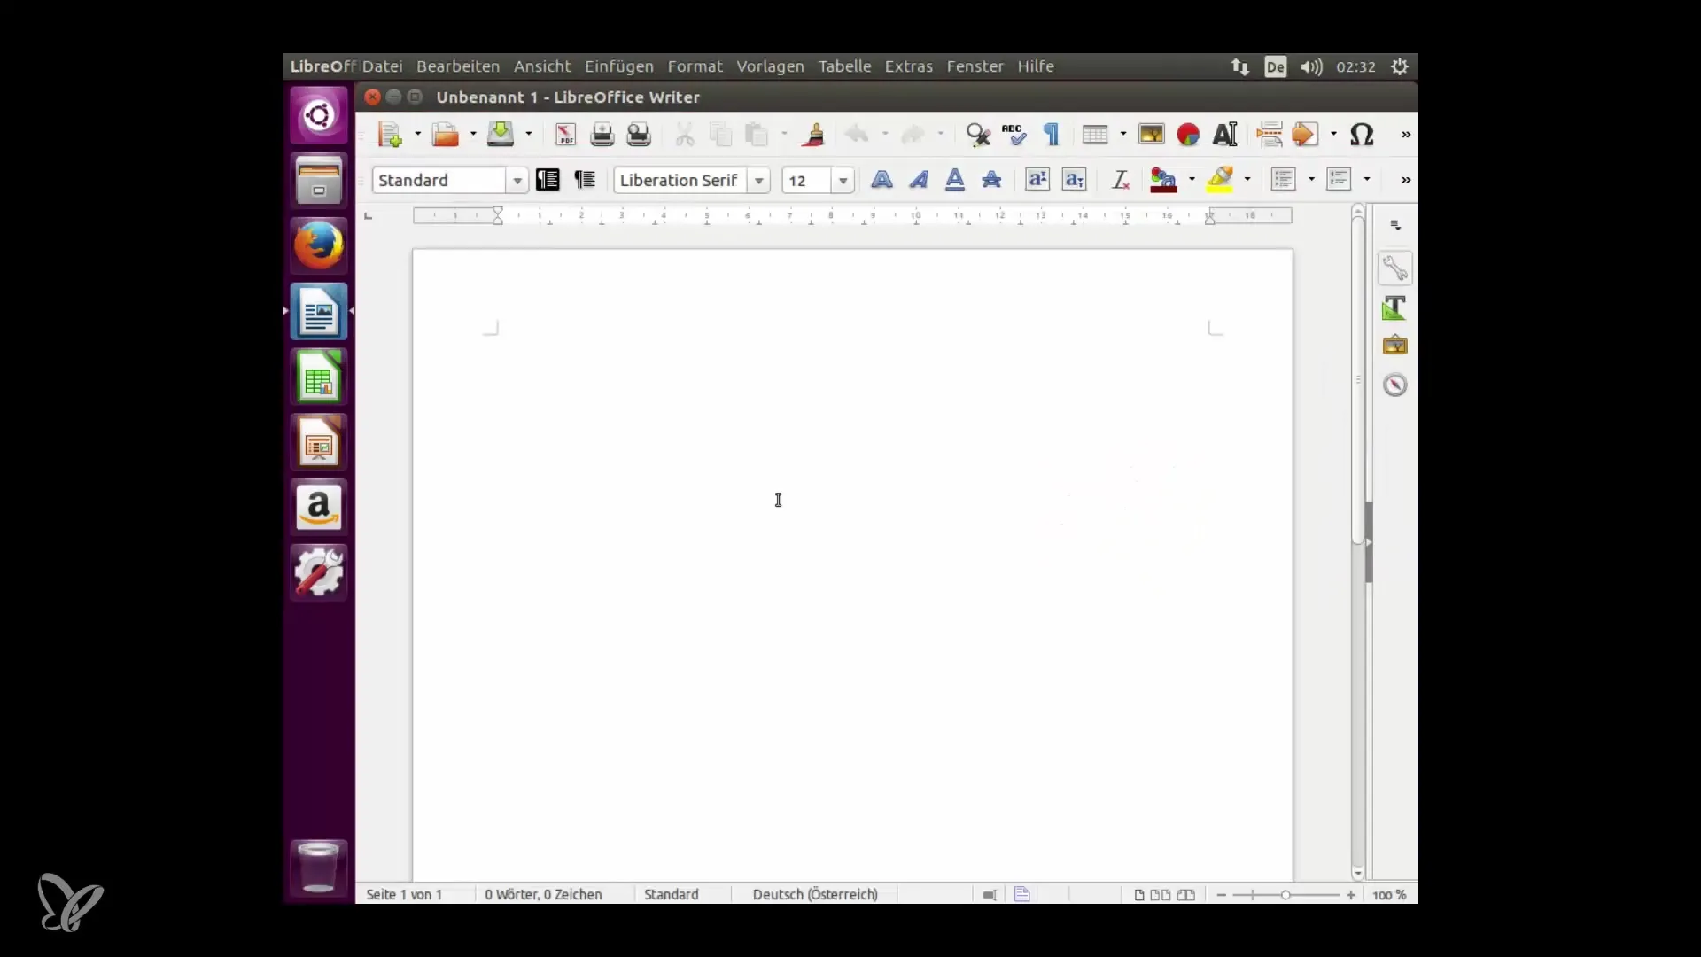Export directly as PDF

click(x=565, y=135)
